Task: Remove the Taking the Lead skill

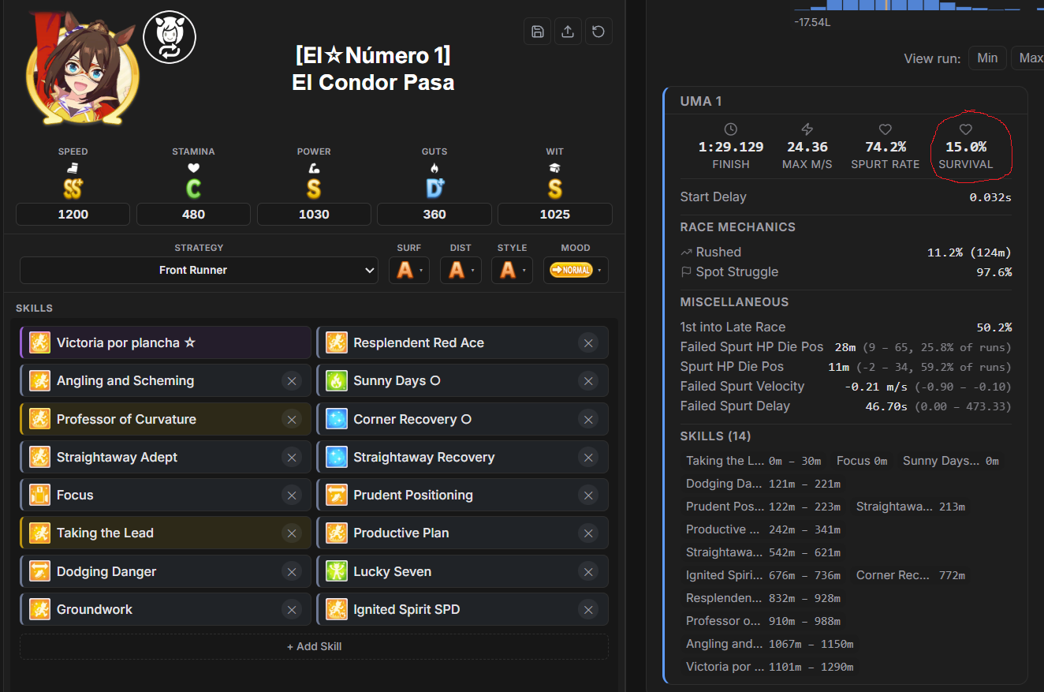Action: 291,533
